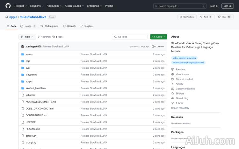Click the GitHub logo icon
239x149 pixels.
[x=8, y=6]
